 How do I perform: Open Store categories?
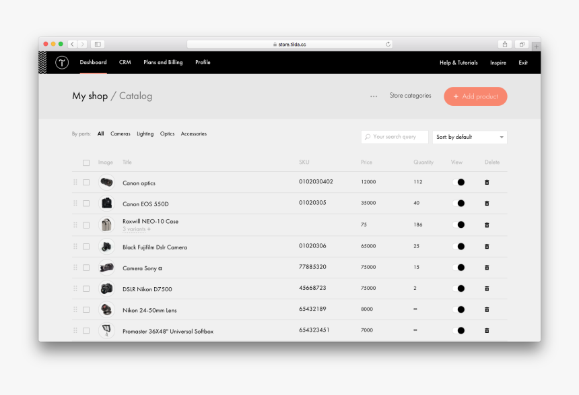(x=410, y=96)
